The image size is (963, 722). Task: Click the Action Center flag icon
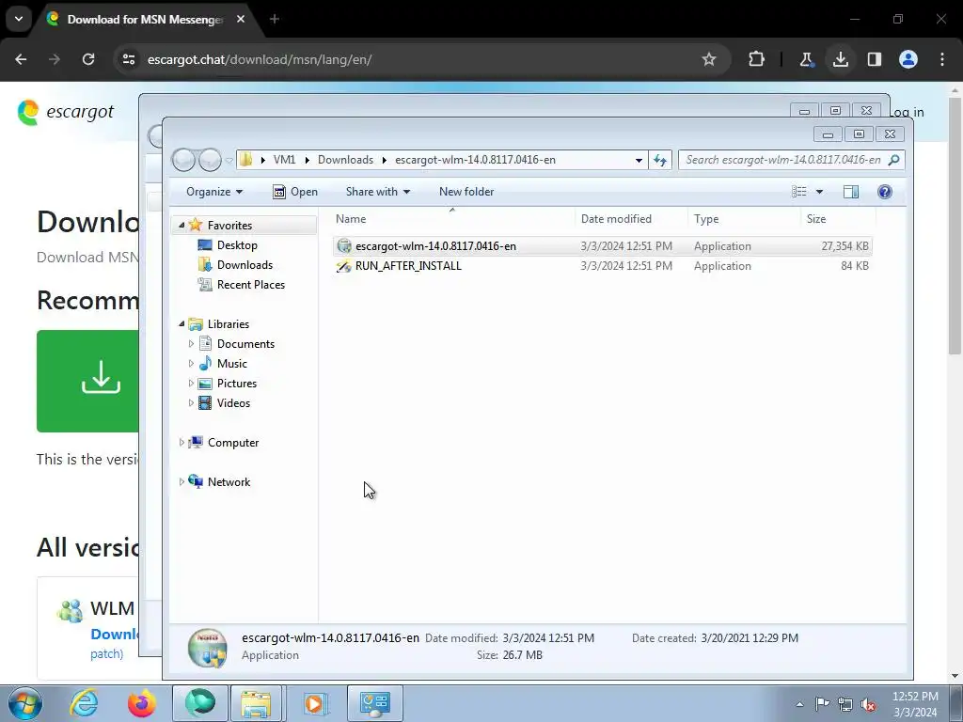point(822,704)
